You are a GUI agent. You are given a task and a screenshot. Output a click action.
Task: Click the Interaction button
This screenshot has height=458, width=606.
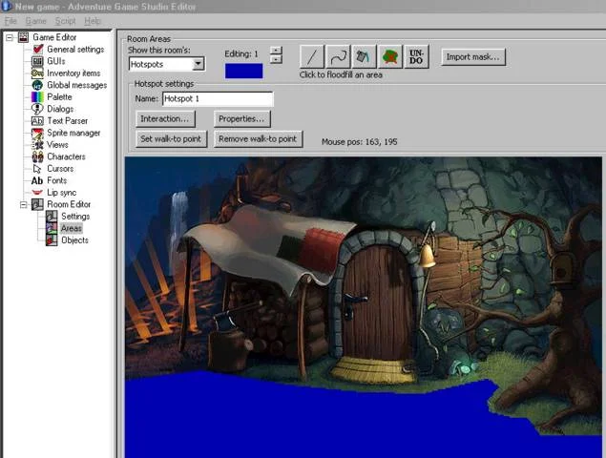tap(165, 118)
